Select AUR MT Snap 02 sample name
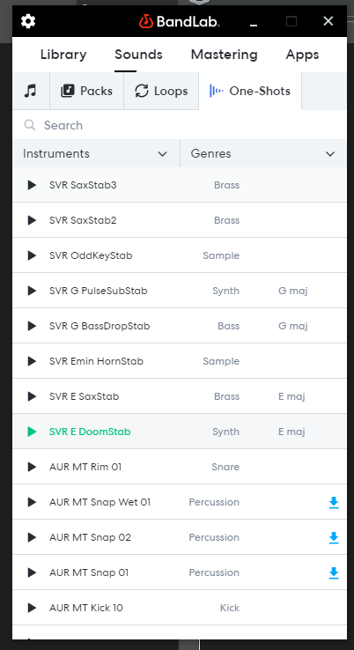The image size is (354, 650). (90, 537)
